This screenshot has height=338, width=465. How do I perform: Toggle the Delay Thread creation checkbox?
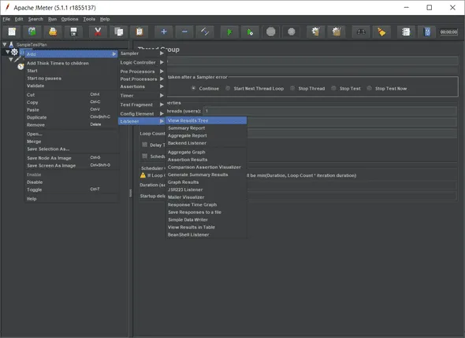(x=145, y=145)
